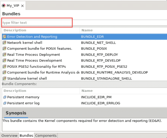Click the BUNDLE_RTP_DEVELOP name cell
Viewport: 167px width, 138px height.
click(101, 61)
